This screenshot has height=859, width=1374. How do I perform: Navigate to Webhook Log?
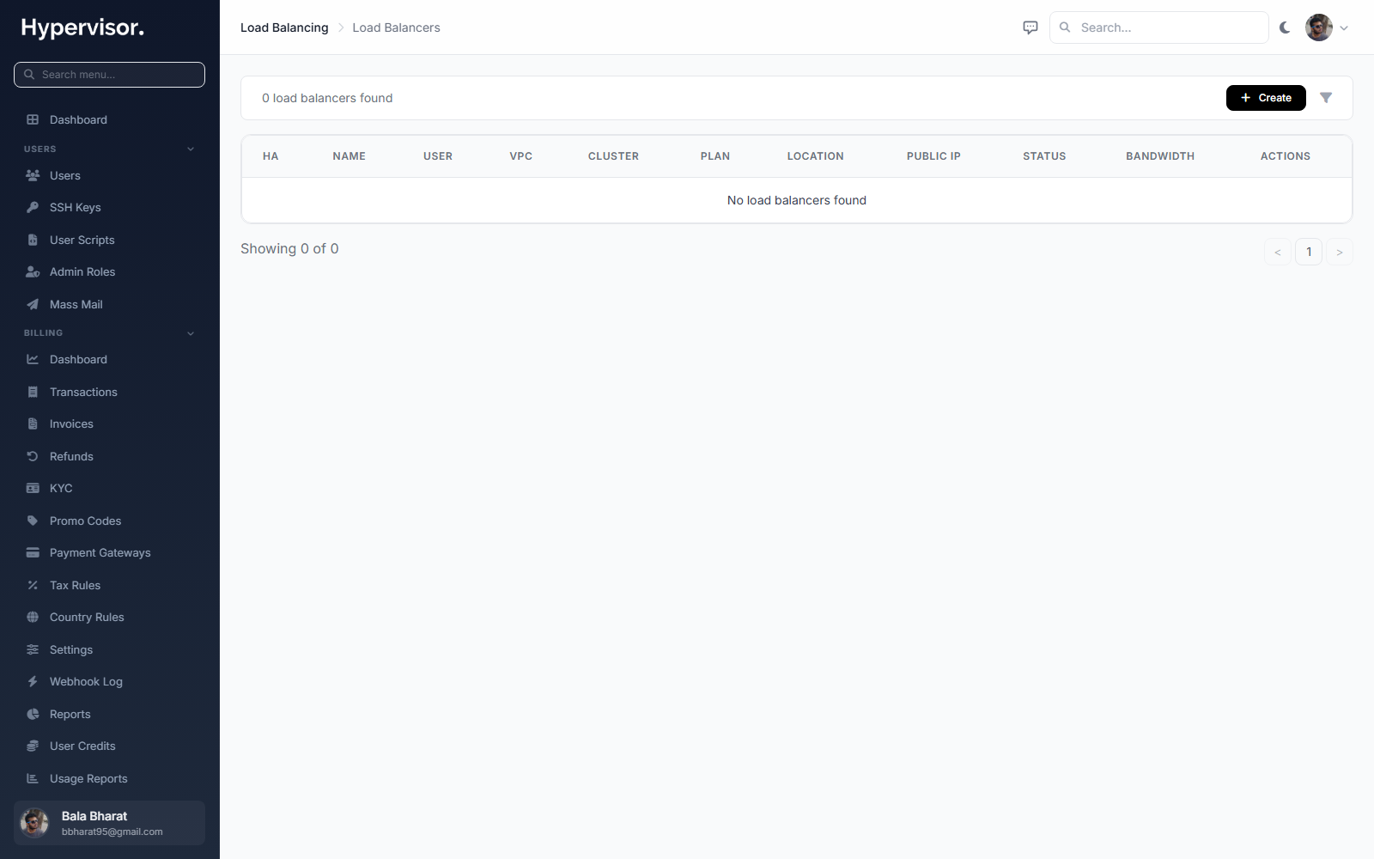110,681
